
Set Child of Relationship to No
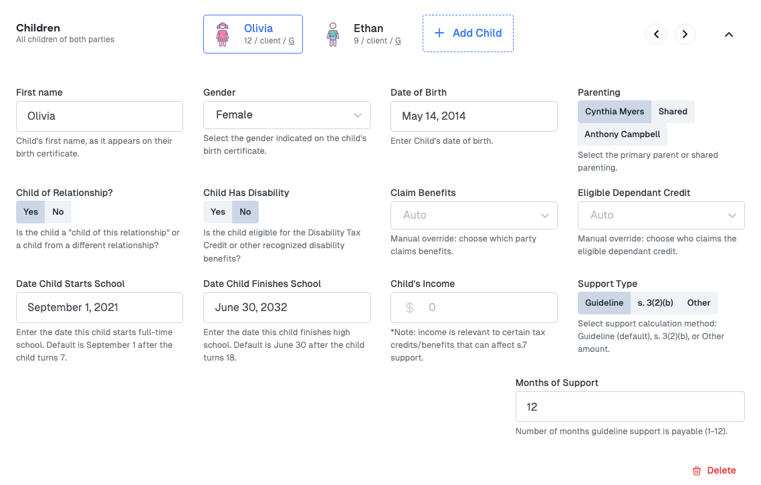pos(58,211)
